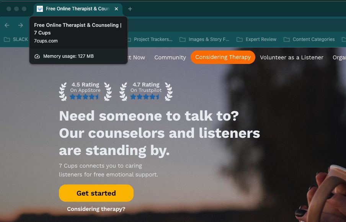
Task: Open Volunteer as a Listener page
Action: click(292, 57)
